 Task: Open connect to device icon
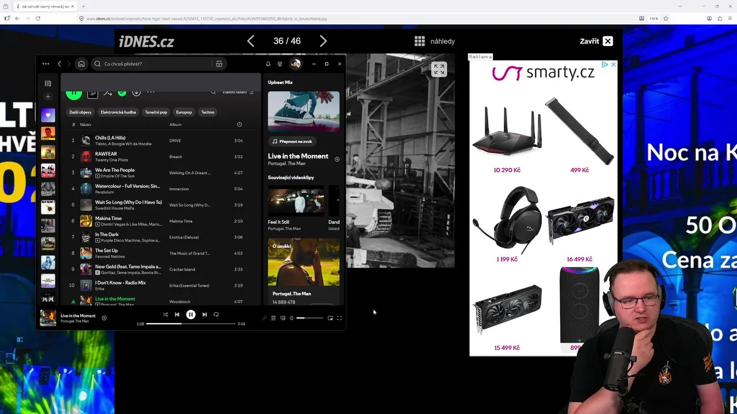[283, 318]
